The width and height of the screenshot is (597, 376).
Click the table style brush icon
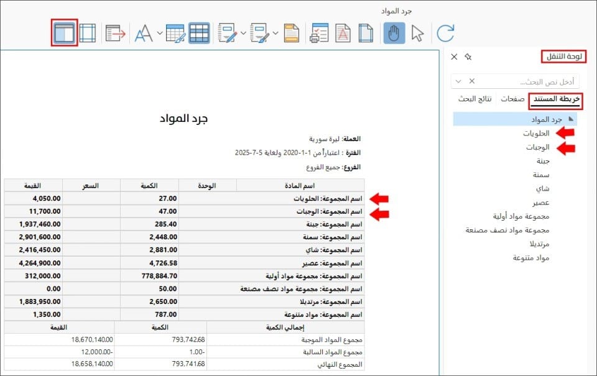click(x=175, y=33)
